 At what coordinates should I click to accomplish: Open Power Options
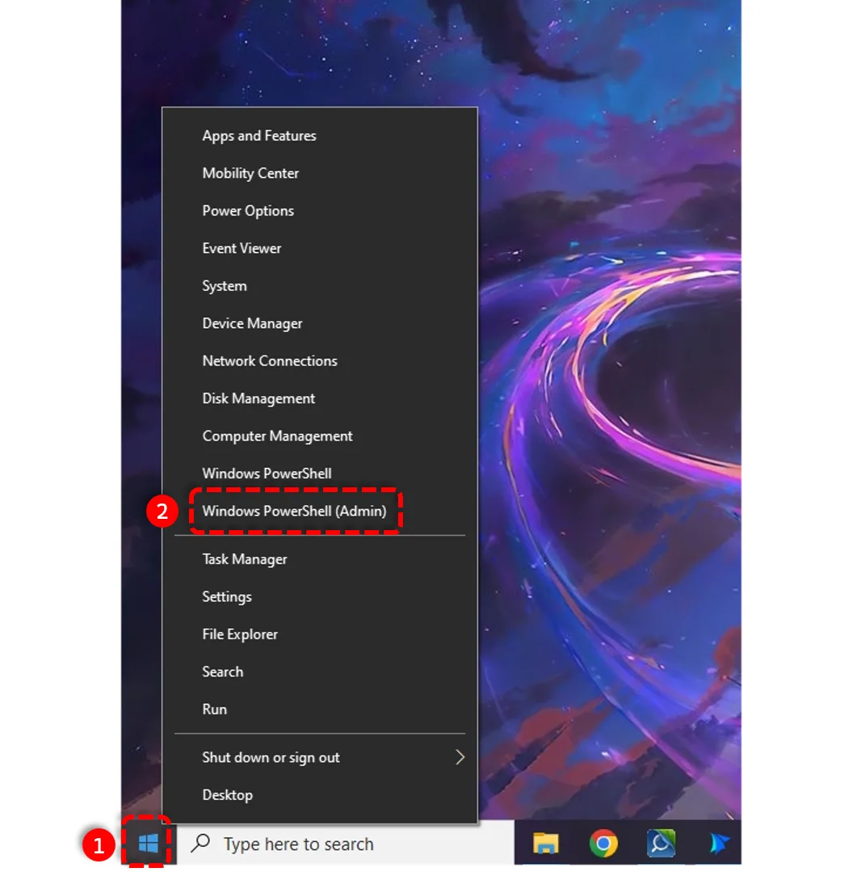coord(320,211)
